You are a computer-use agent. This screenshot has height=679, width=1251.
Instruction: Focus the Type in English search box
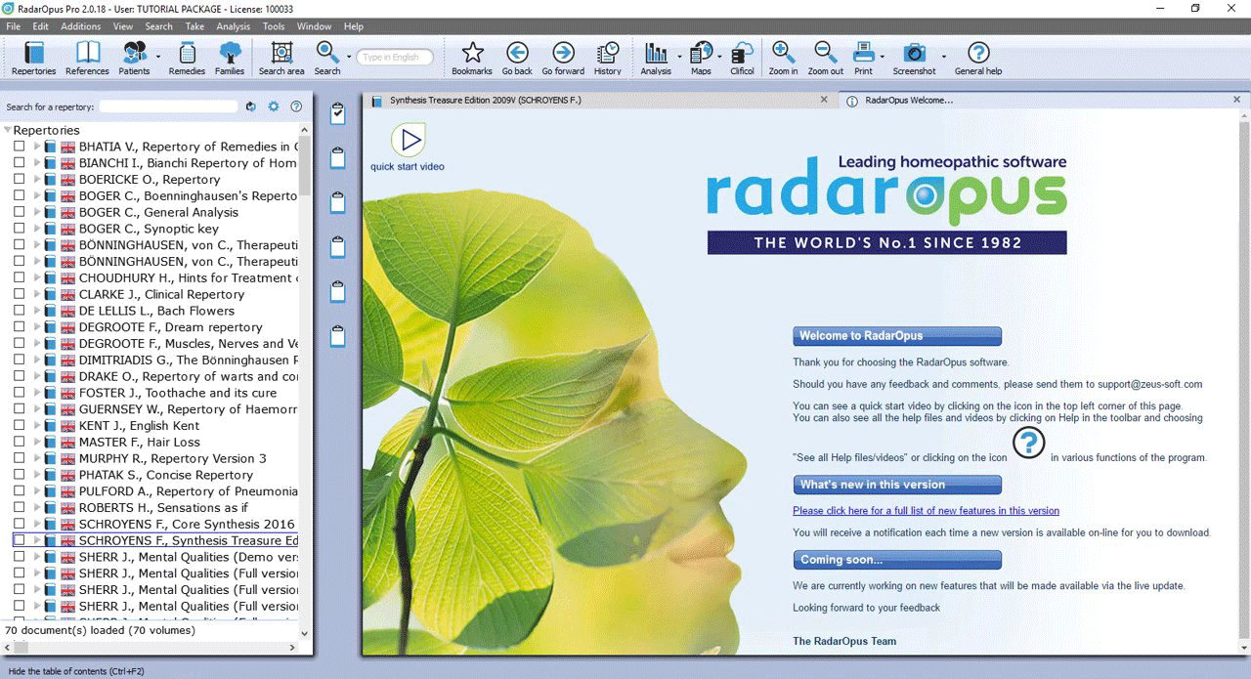pos(395,58)
